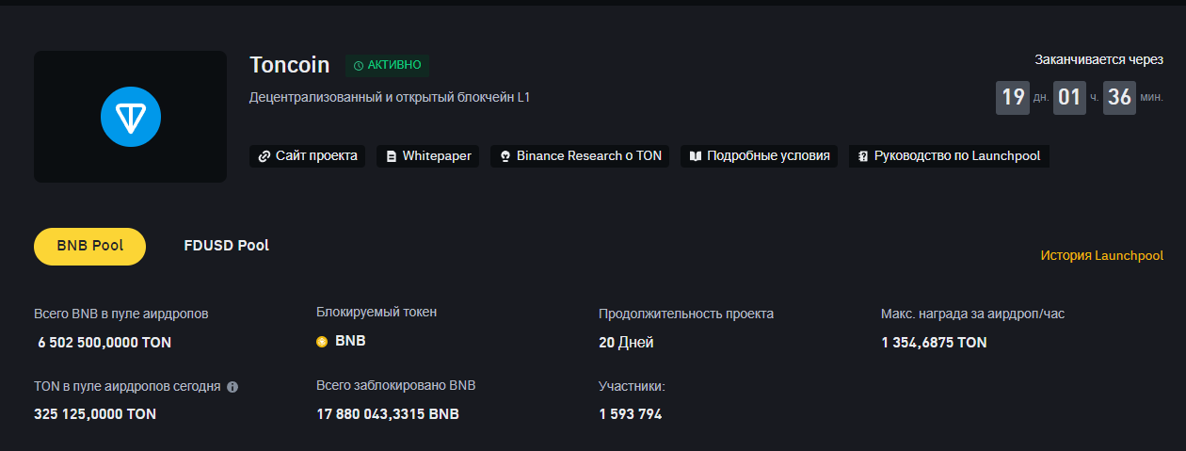The height and width of the screenshot is (451, 1186).
Task: Click the countdown minutes box showing 36
Action: [x=1119, y=97]
